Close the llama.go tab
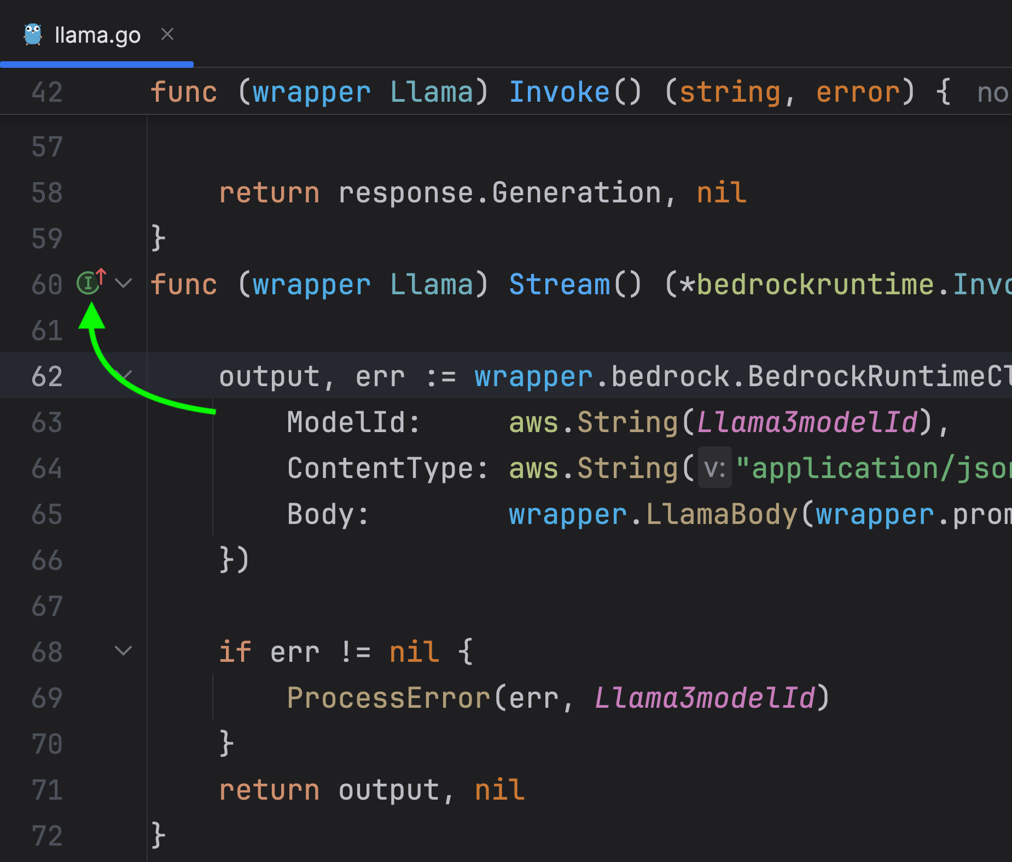 (167, 34)
